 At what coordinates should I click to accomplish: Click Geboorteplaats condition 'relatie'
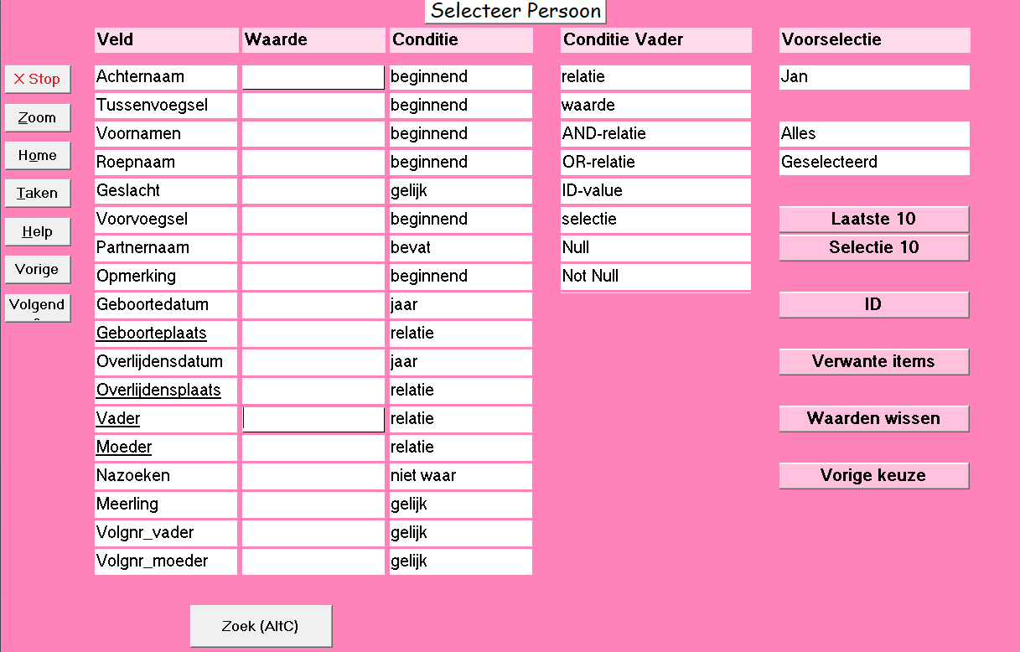coord(461,334)
